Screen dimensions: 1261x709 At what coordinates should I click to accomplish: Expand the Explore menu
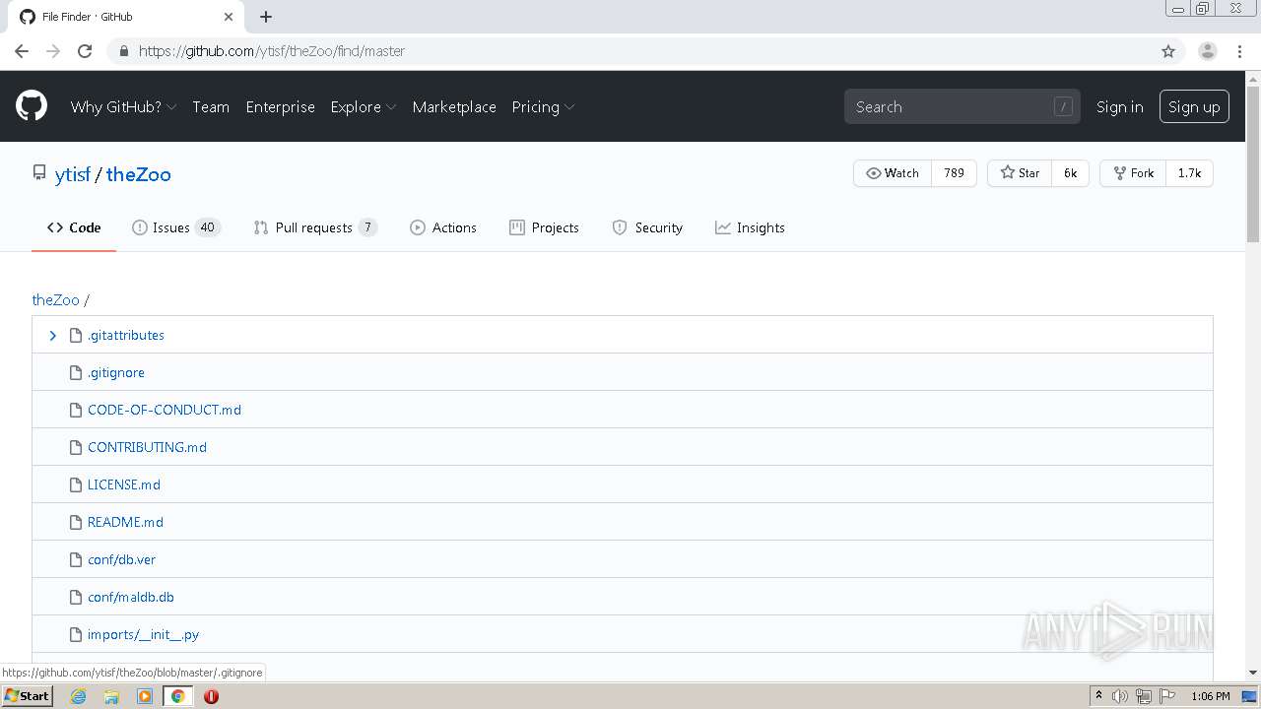(x=364, y=106)
